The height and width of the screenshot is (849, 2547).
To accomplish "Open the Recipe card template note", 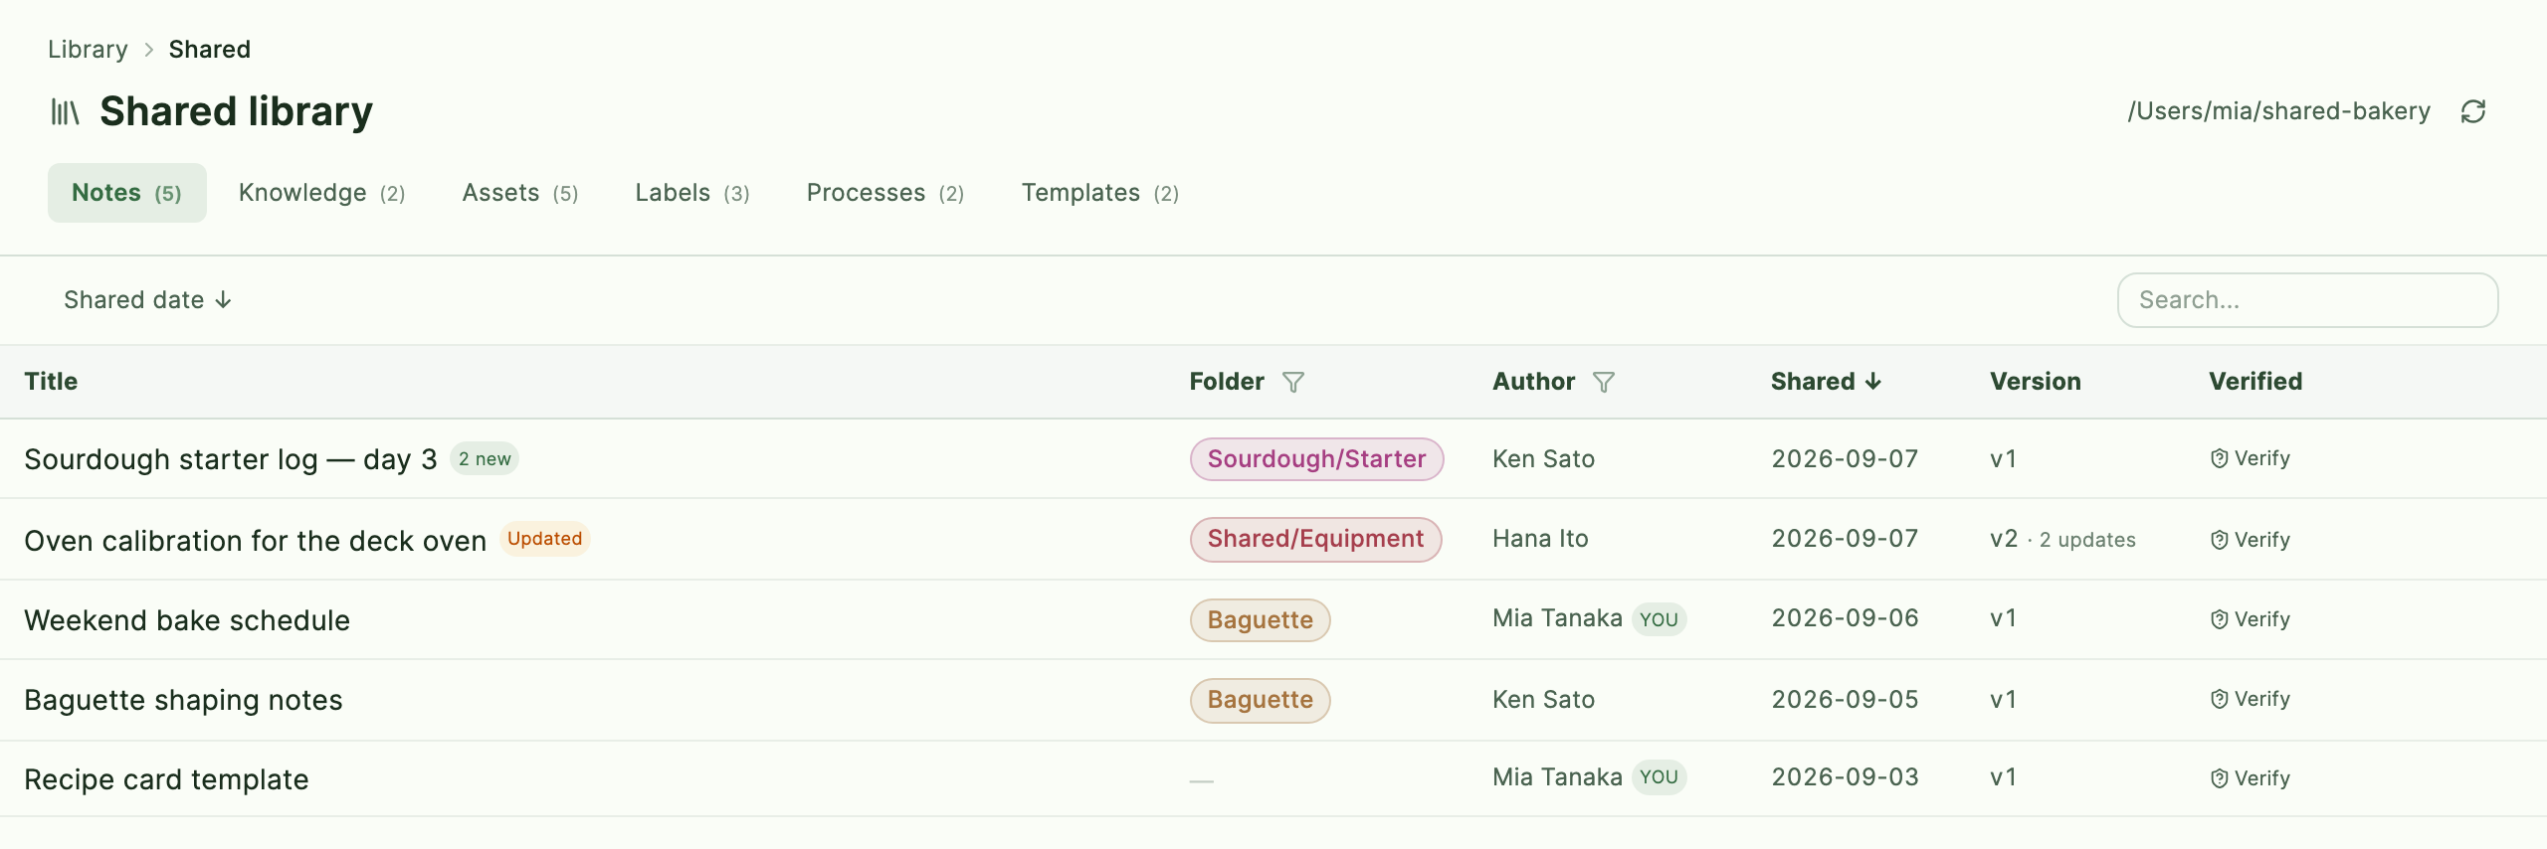I will 166,779.
